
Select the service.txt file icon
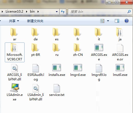pyautogui.click(x=57, y=88)
